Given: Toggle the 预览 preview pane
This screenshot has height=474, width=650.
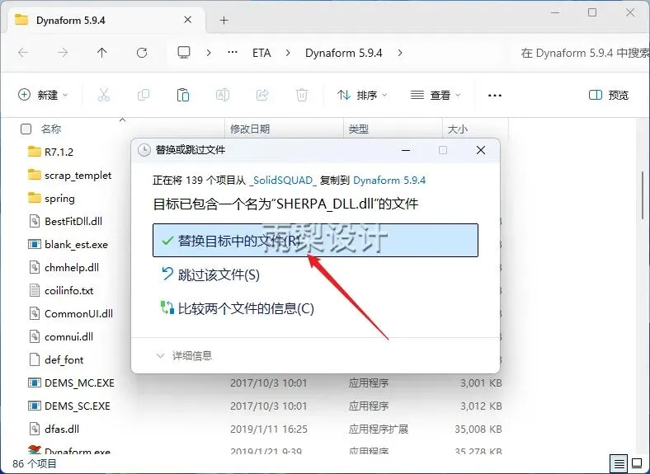Looking at the screenshot, I should pos(609,95).
